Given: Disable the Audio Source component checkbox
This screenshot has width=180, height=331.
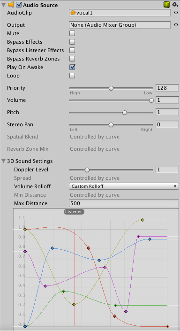Looking at the screenshot, I should pos(19,5).
